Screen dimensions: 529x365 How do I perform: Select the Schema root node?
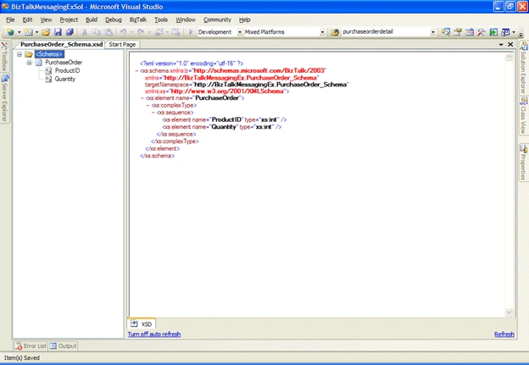pos(49,54)
